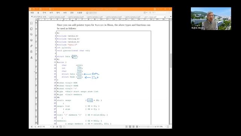Open the Layers panel icon

click(x=31, y=40)
